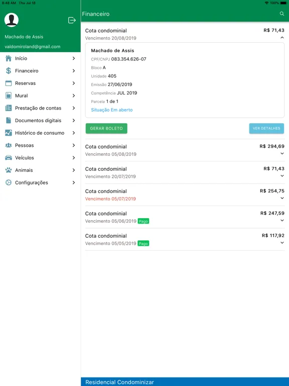Click the Financeiro page title
Screen dimensions: 289x386
(x=96, y=14)
